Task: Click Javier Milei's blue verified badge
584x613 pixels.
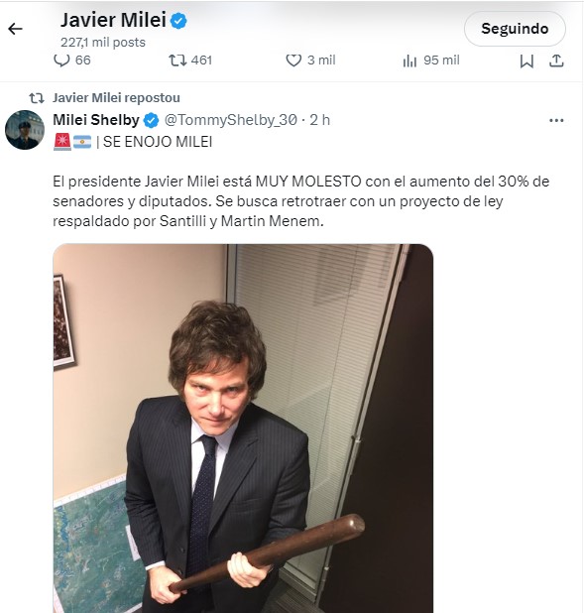Action: click(177, 20)
